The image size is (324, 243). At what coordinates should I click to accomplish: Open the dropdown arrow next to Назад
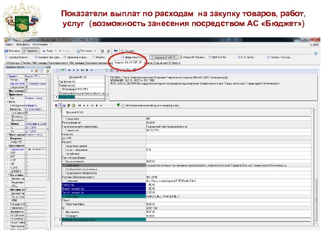(56, 50)
